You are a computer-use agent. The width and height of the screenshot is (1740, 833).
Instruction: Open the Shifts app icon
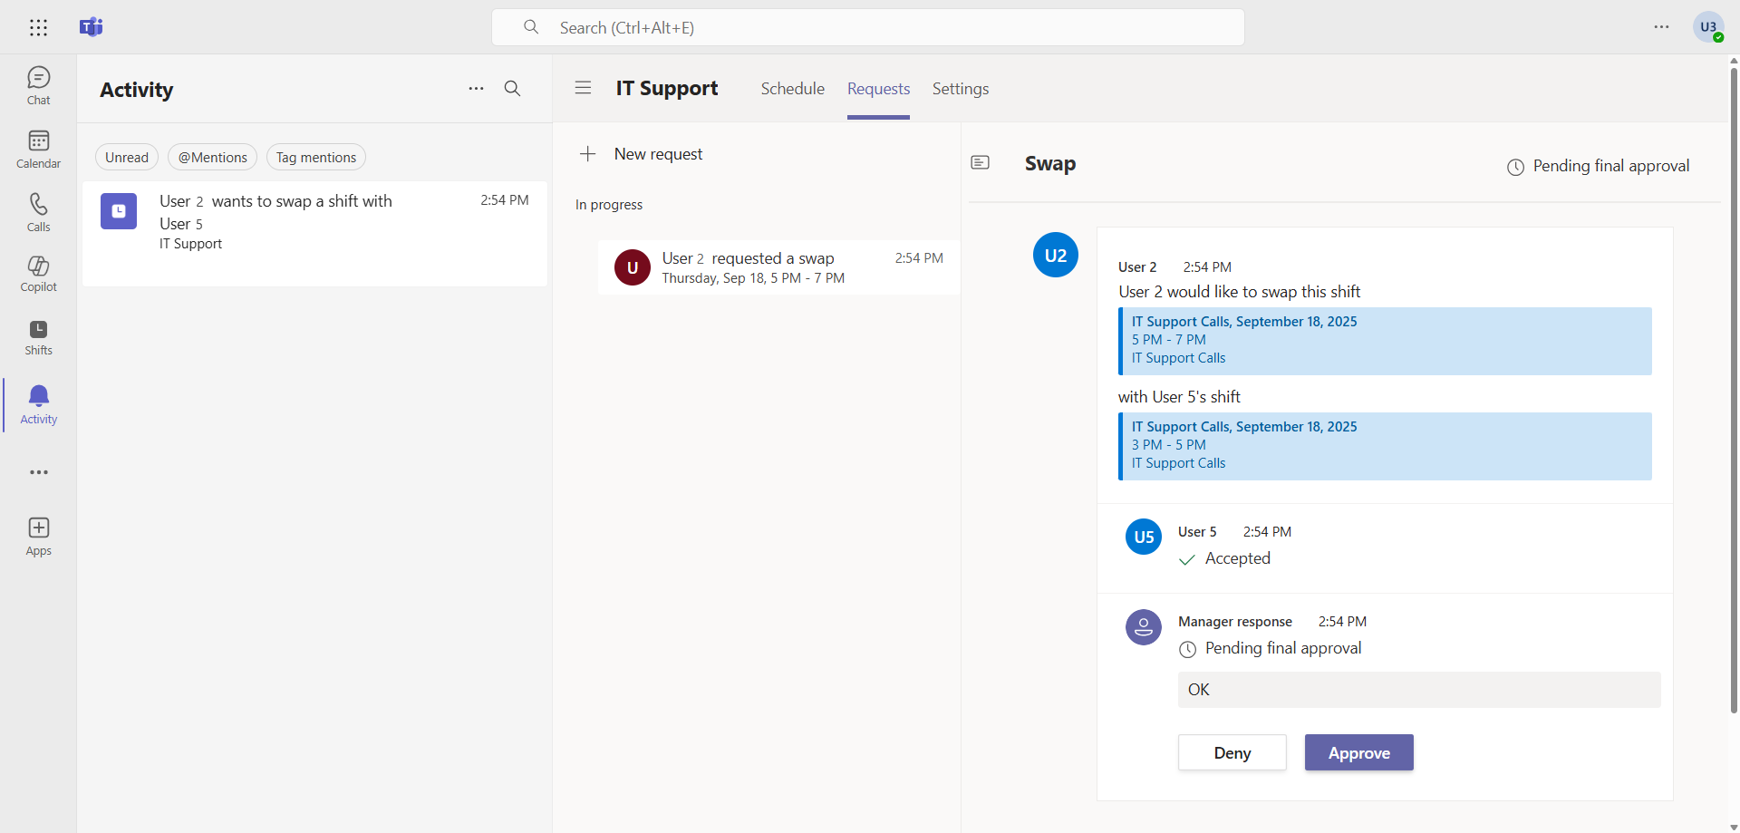pyautogui.click(x=38, y=337)
